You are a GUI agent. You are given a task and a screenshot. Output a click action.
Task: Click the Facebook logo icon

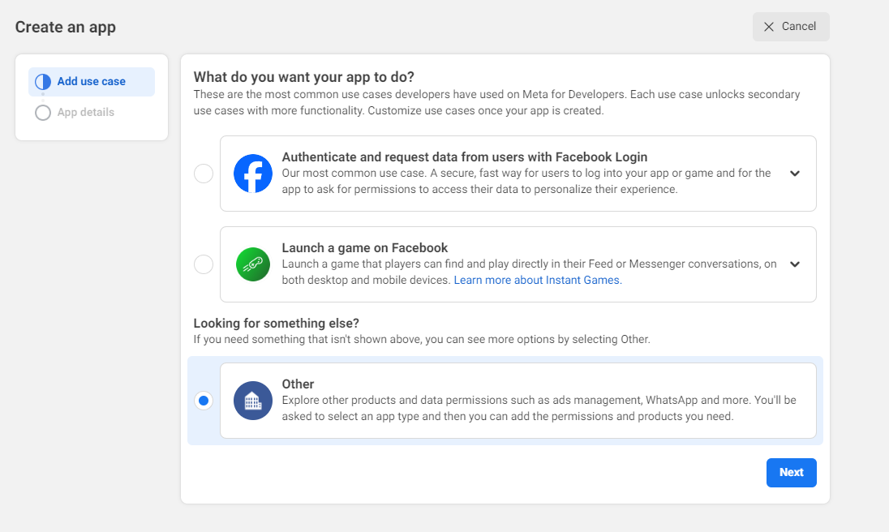point(253,174)
